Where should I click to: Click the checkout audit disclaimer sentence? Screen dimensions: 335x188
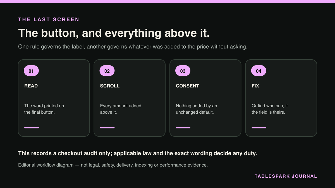pos(137,153)
